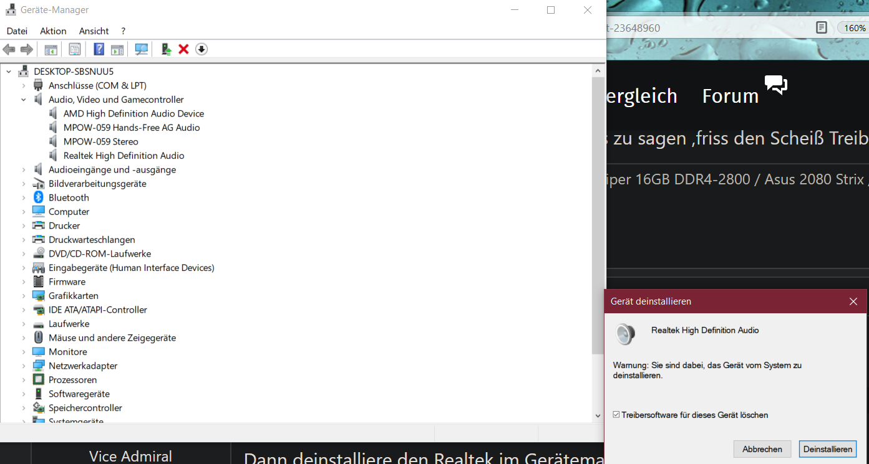Image resolution: width=869 pixels, height=464 pixels.
Task: Click the zoom level control showing 160%
Action: coord(853,27)
